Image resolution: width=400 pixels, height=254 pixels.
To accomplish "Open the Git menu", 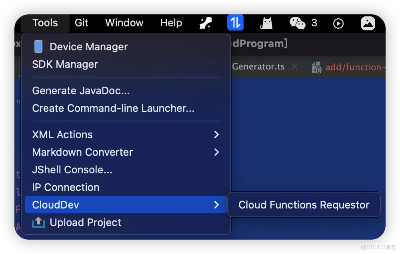I will point(81,23).
